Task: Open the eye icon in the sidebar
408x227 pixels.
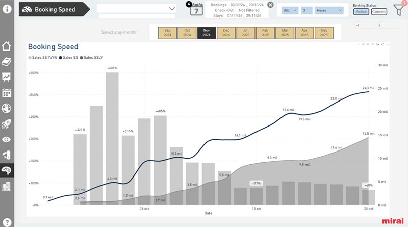Action: coord(7,140)
